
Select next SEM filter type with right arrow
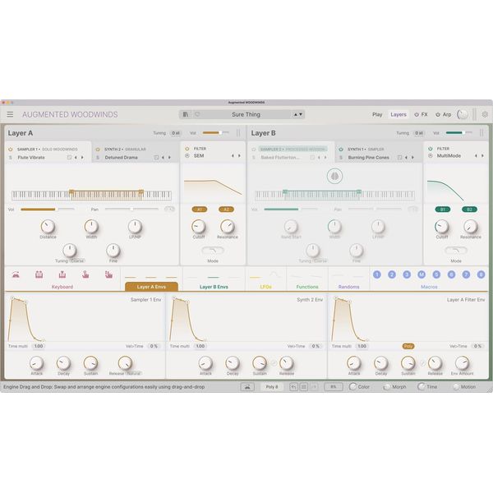pyautogui.click(x=239, y=155)
